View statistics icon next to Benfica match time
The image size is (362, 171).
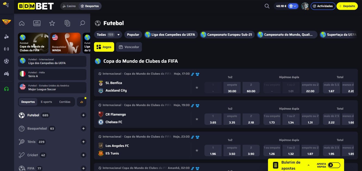point(193,74)
